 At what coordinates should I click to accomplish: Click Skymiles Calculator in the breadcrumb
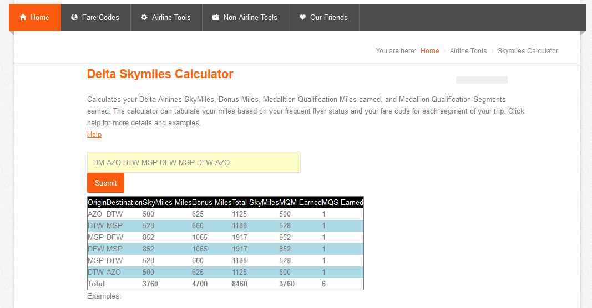pos(528,51)
